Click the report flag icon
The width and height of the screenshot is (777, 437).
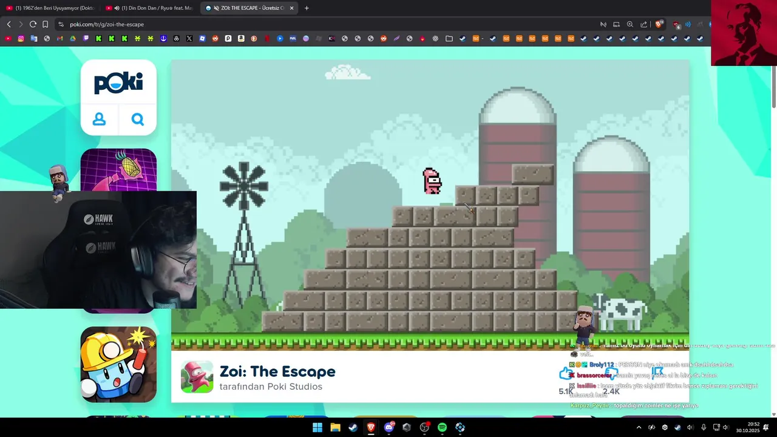pyautogui.click(x=657, y=372)
